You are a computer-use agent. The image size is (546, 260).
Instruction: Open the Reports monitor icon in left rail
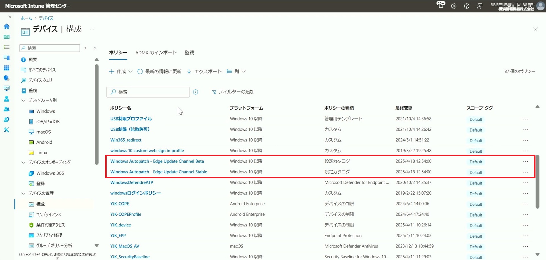coord(7,88)
